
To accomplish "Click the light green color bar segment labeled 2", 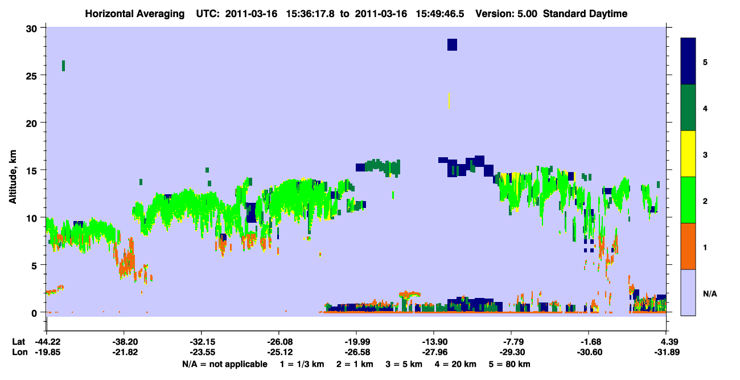I will (x=688, y=200).
